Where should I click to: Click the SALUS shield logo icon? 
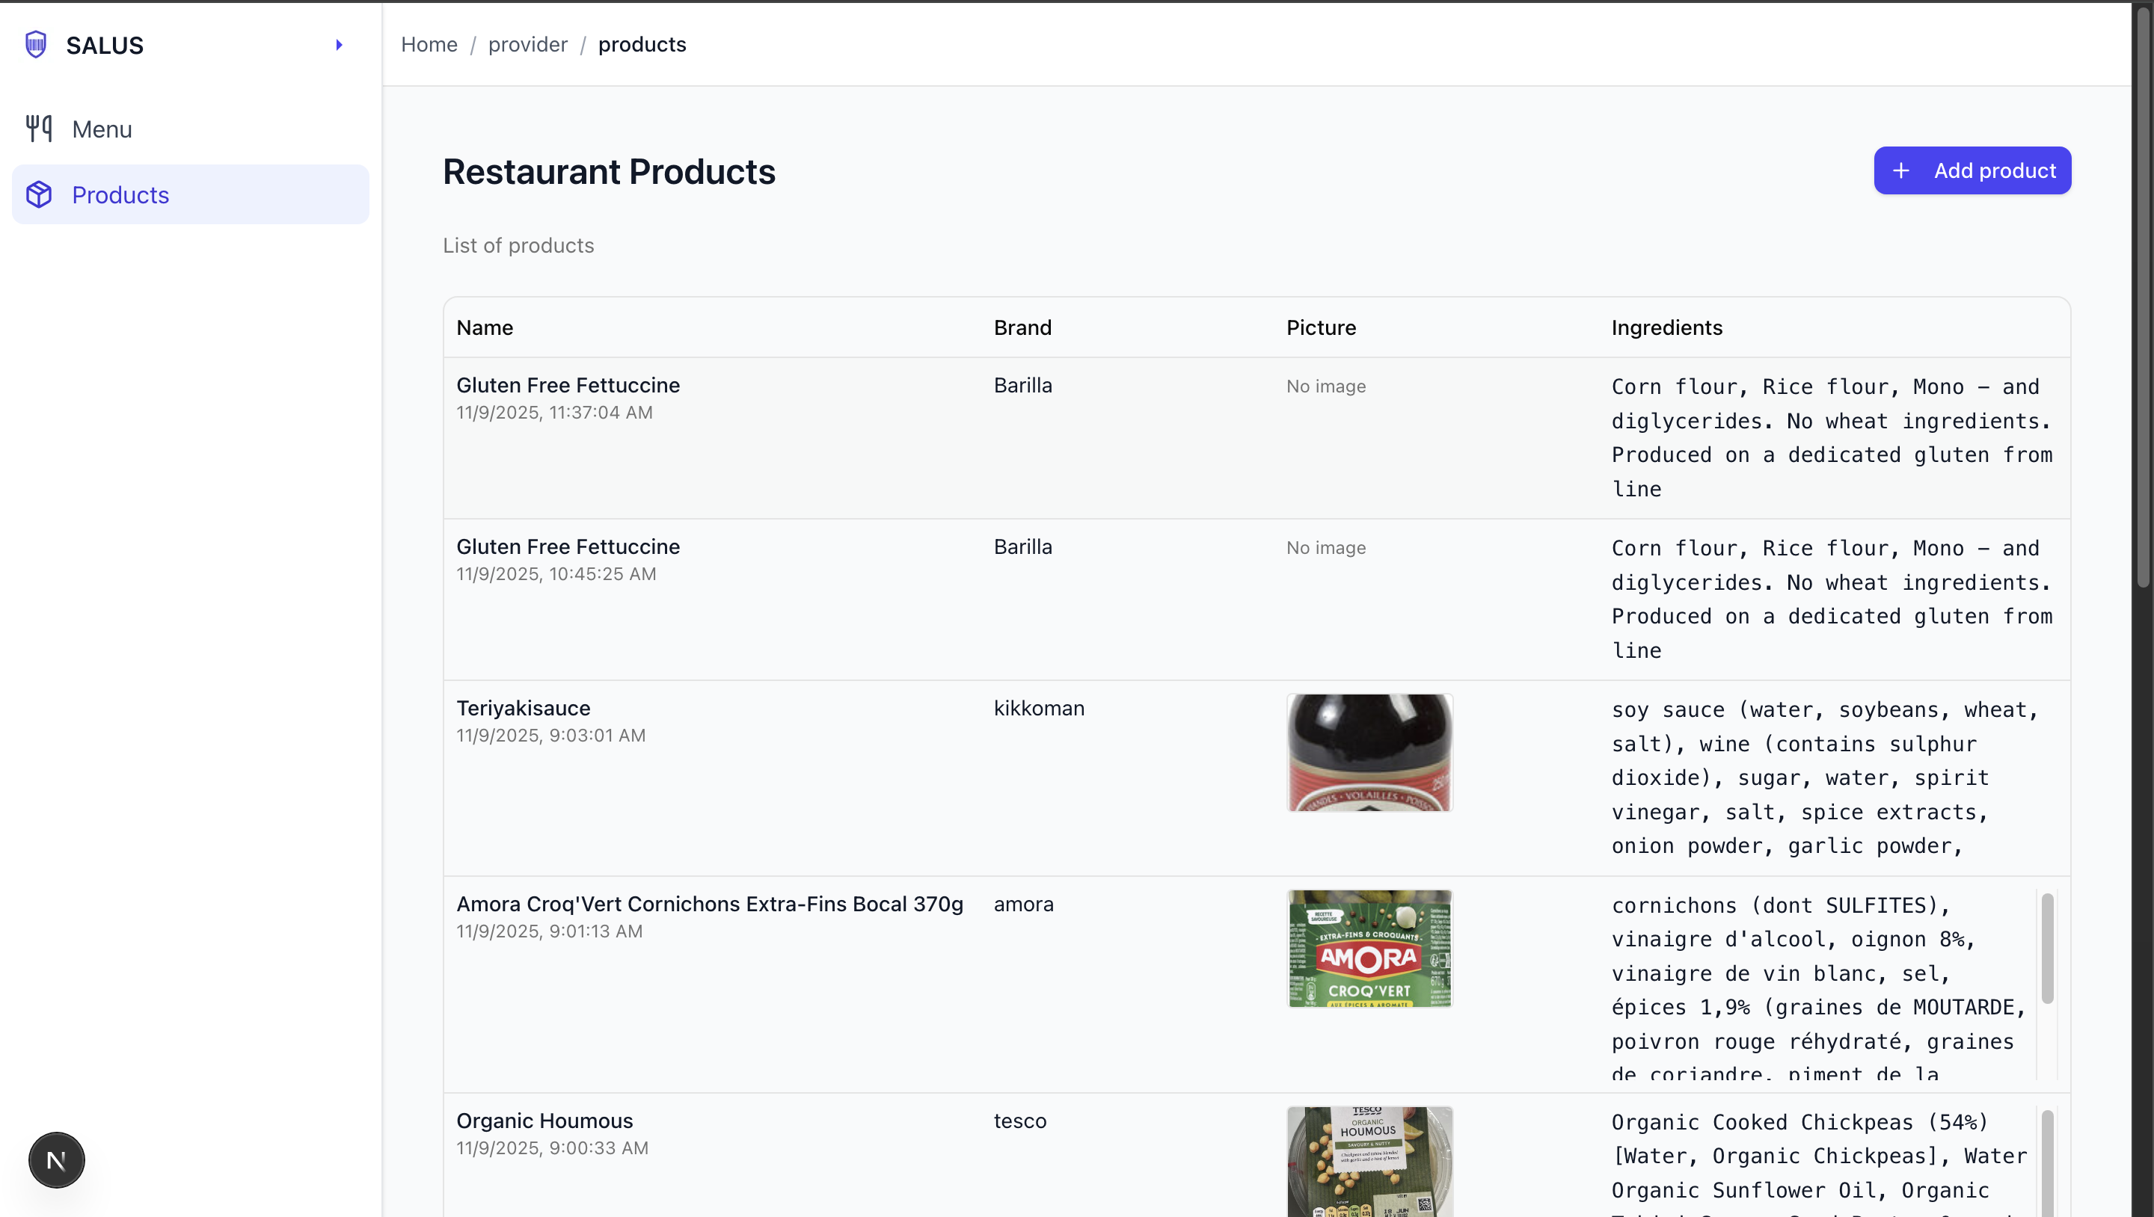click(x=36, y=44)
